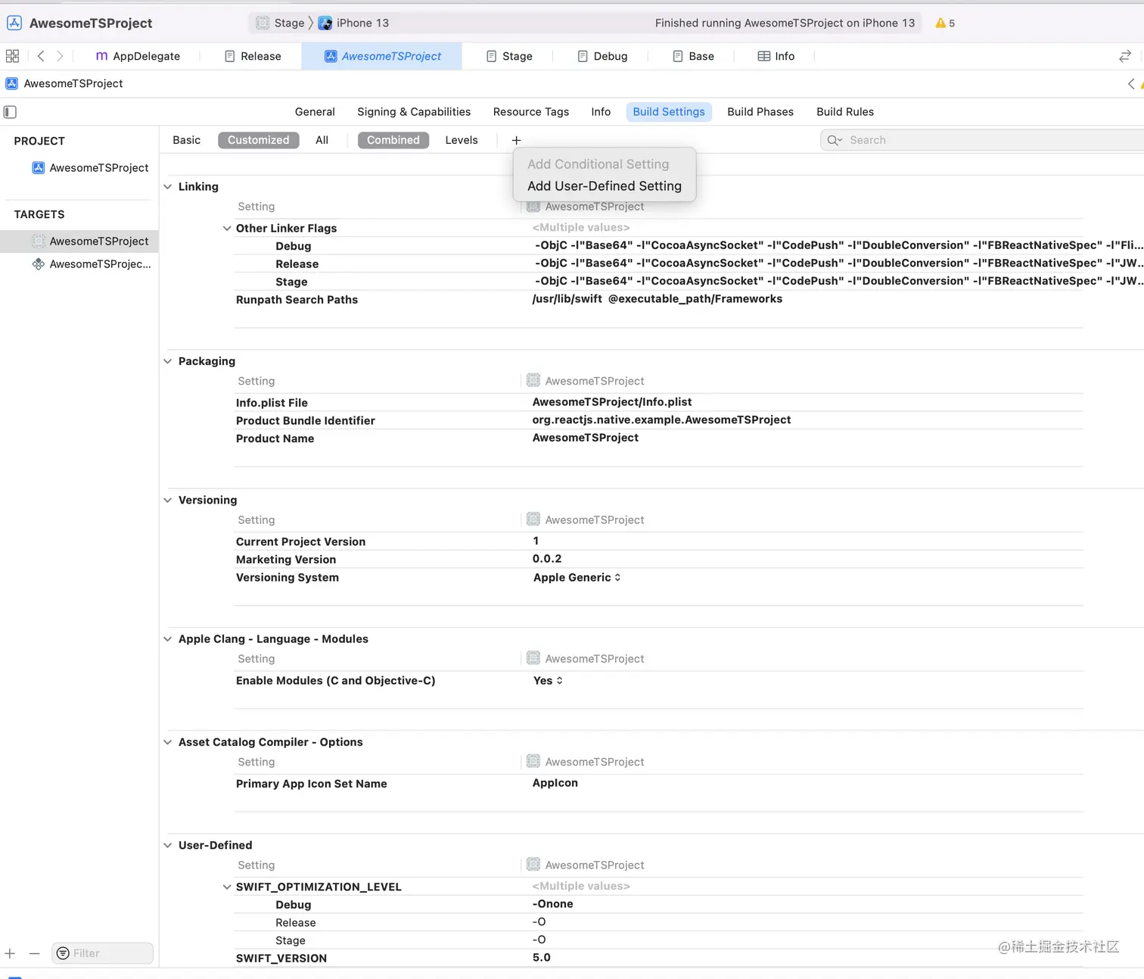
Task: Click the Stage scheme icon in toolbar
Action: click(x=263, y=23)
